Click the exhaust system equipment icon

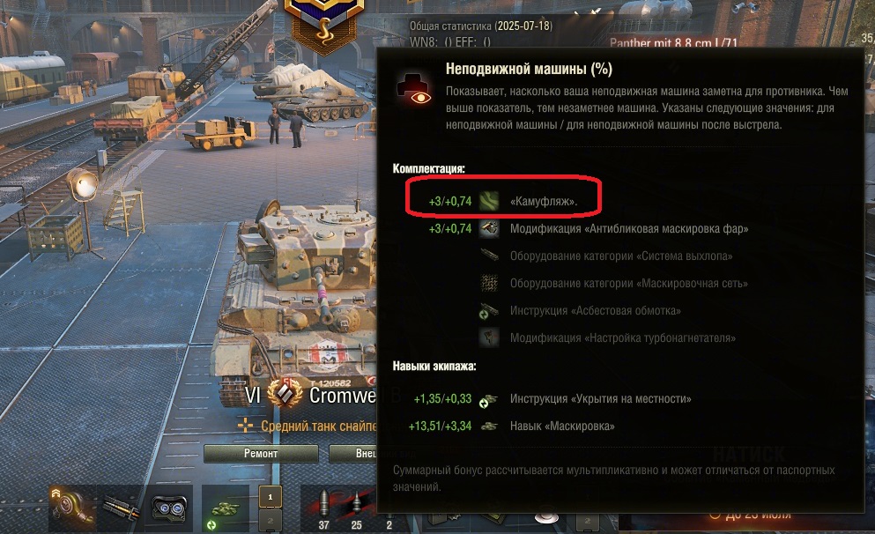click(489, 256)
